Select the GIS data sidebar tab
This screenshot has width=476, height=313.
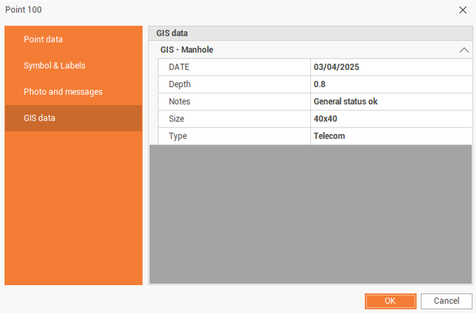[40, 118]
